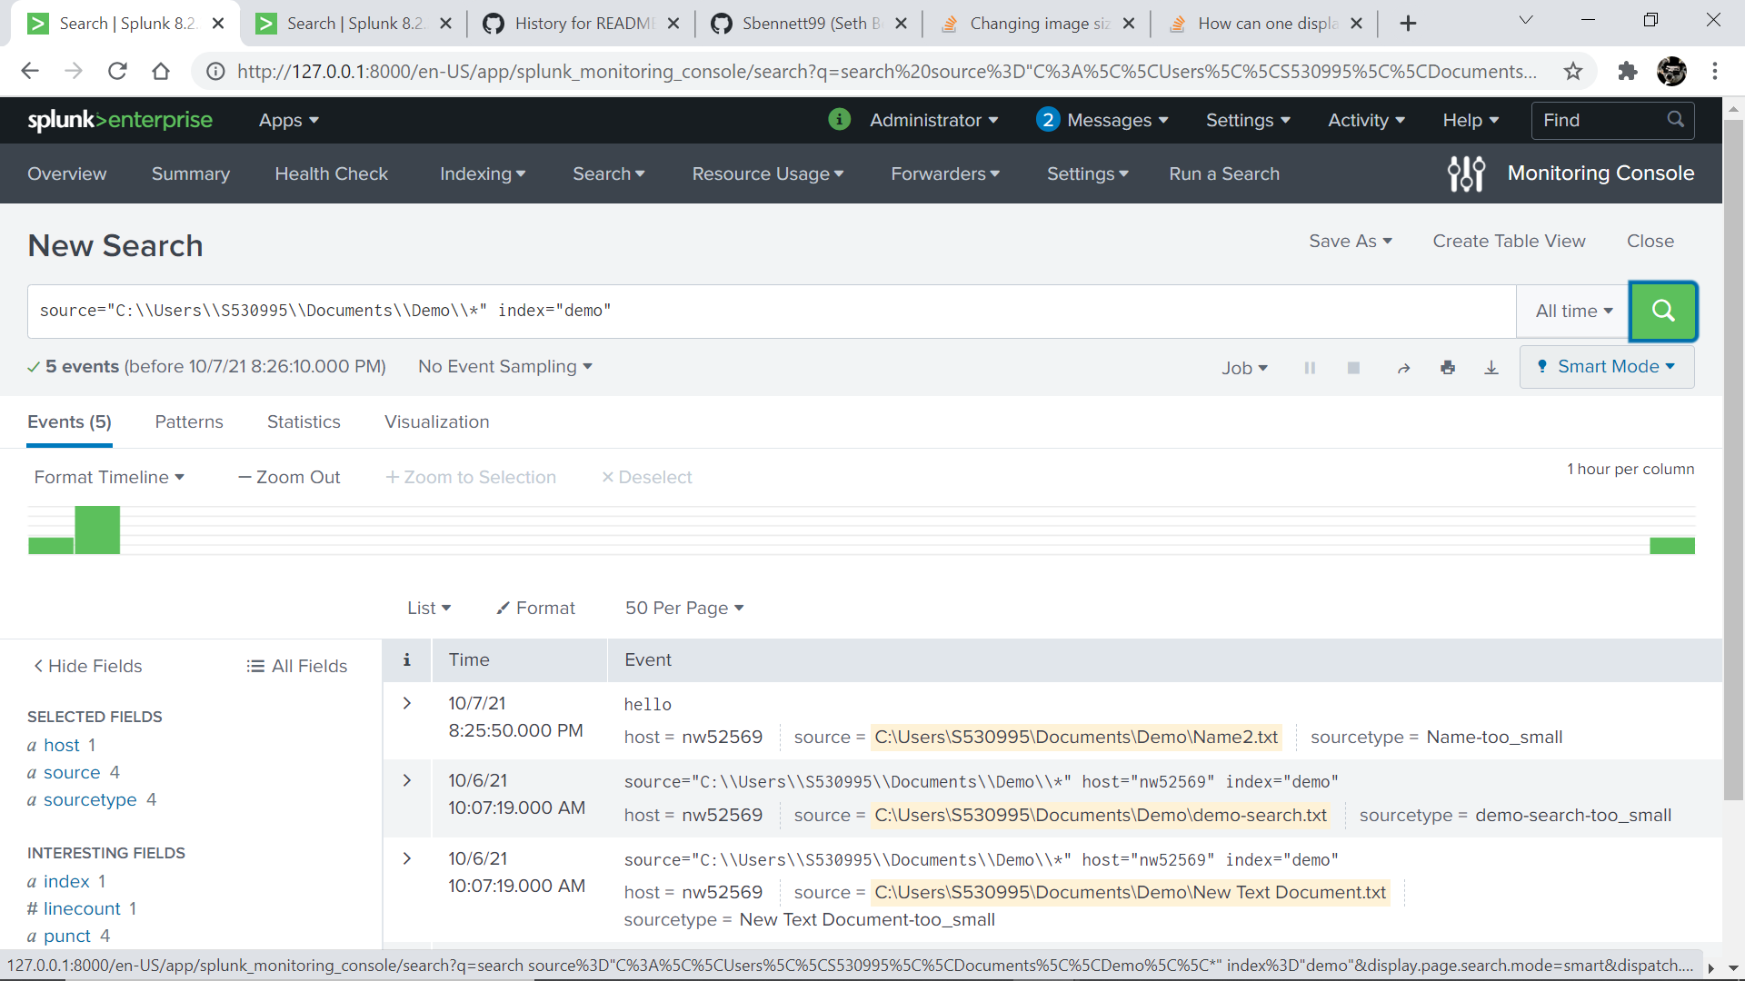Screen dimensions: 1745x981
Task: Open a new browser tab
Action: pos(1408,24)
